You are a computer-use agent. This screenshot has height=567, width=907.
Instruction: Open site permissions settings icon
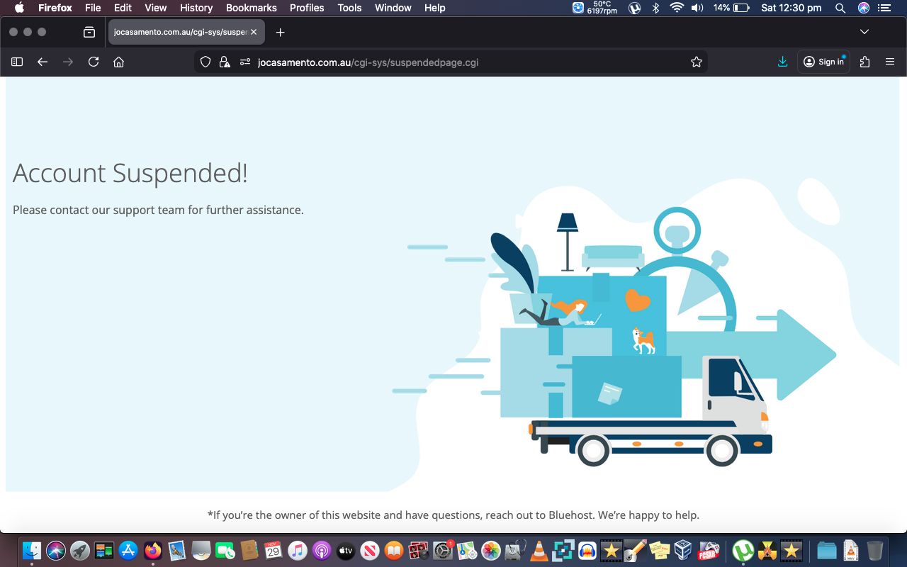click(245, 62)
